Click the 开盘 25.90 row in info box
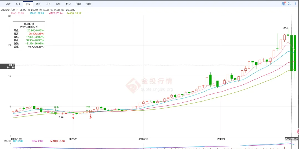Viewport: 299px width, 149px height. point(29,30)
